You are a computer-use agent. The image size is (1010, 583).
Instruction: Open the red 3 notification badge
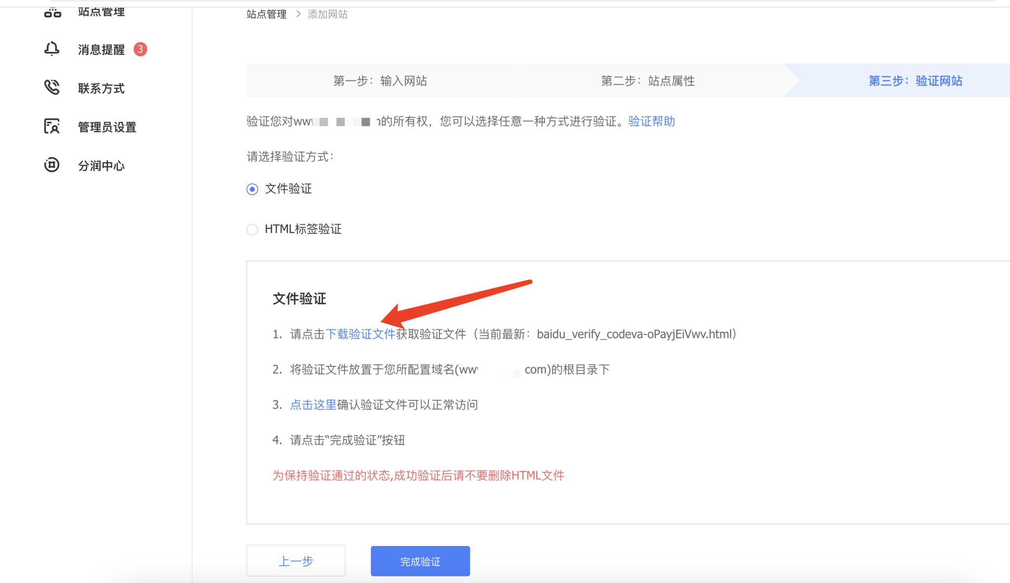click(x=141, y=49)
